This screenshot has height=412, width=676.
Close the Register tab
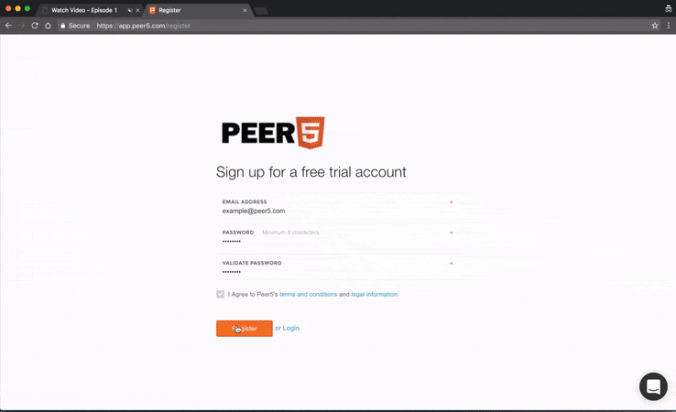(x=245, y=10)
